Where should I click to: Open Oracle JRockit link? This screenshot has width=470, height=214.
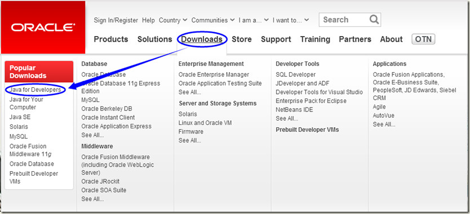point(100,181)
